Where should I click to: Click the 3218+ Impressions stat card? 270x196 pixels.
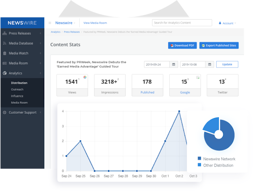tap(110, 85)
